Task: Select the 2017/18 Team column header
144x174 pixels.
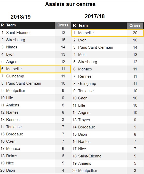Action: [x=83, y=25]
